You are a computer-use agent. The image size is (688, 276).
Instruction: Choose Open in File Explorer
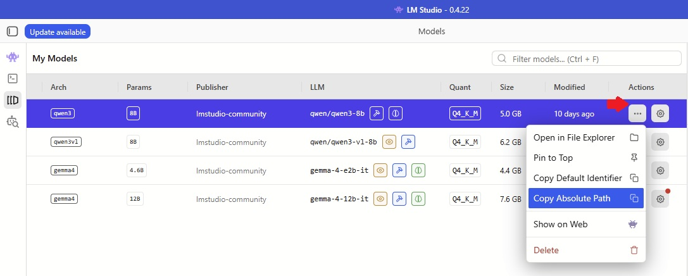[585, 138]
